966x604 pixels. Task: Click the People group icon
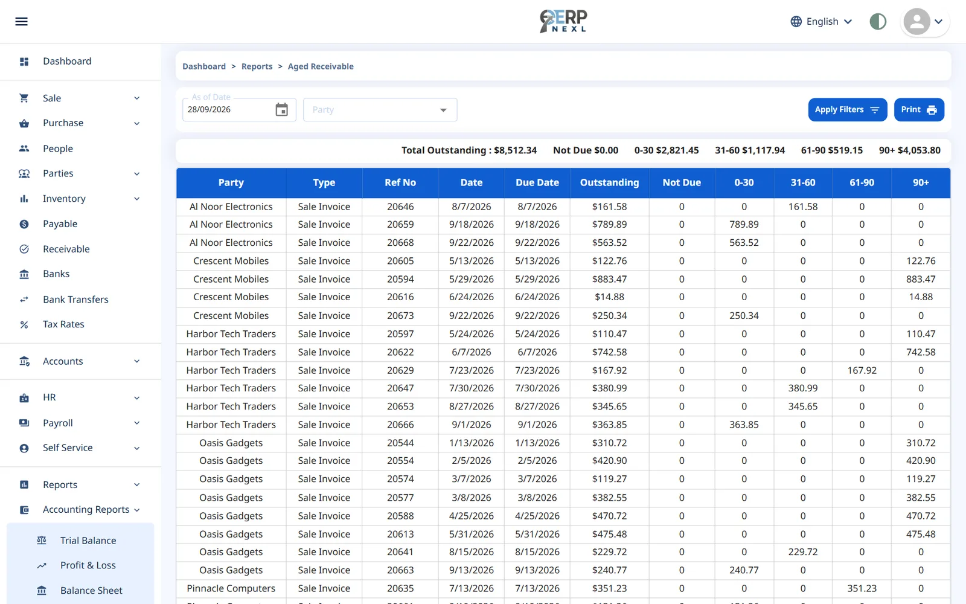pyautogui.click(x=24, y=149)
